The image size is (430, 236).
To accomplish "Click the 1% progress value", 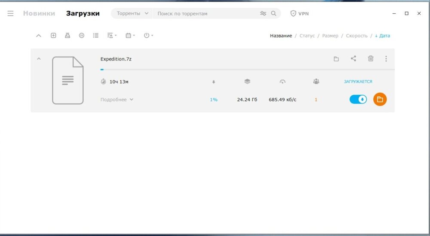I will (x=214, y=100).
